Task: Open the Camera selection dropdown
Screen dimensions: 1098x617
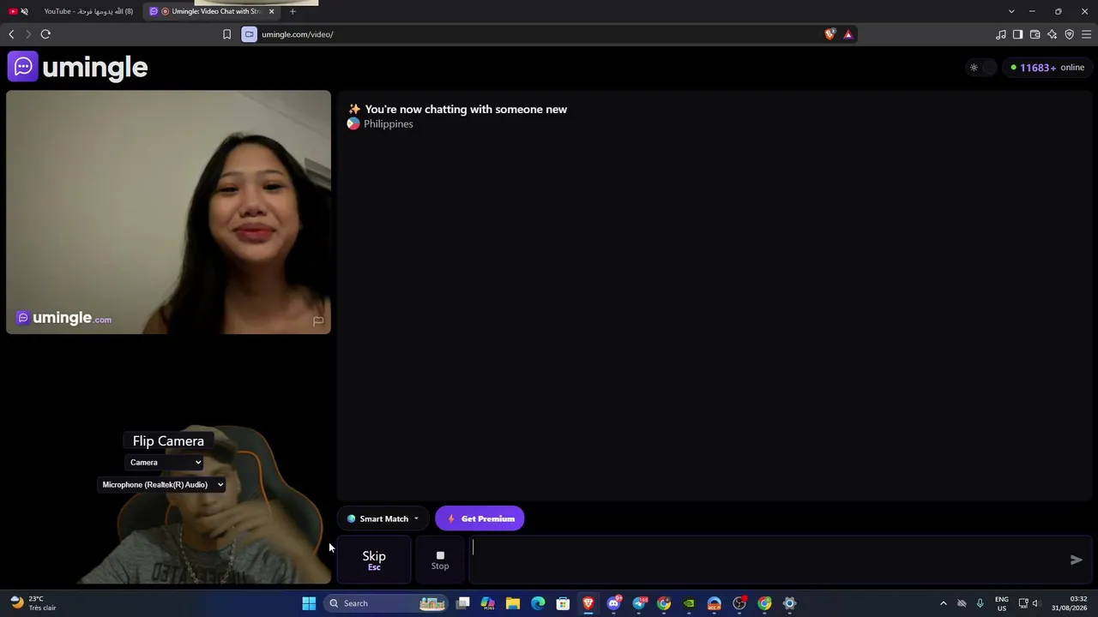Action: (x=165, y=463)
